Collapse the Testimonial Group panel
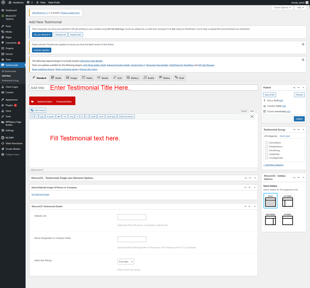This screenshot has height=288, width=310. [x=303, y=129]
